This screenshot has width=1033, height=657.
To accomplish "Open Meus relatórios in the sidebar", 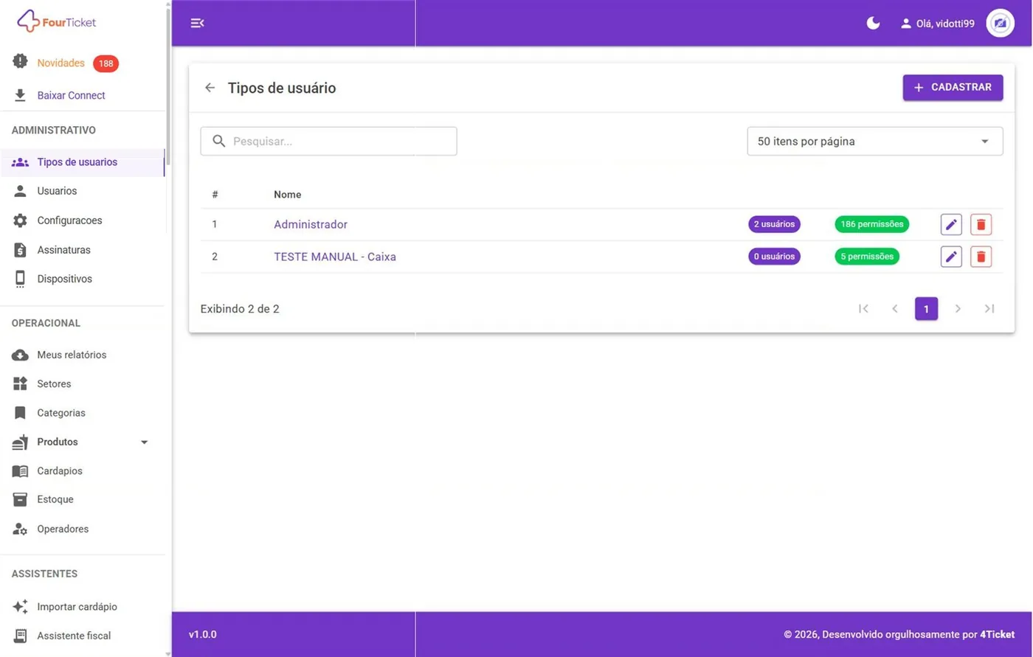I will click(72, 355).
